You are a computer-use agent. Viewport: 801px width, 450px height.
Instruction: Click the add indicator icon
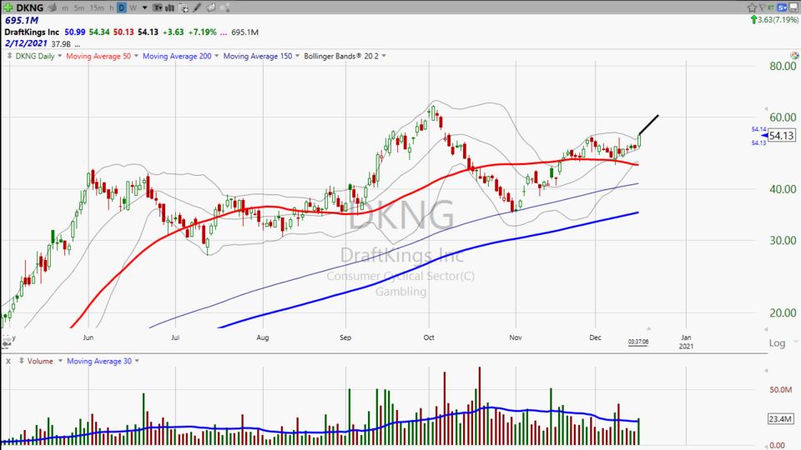[x=184, y=7]
